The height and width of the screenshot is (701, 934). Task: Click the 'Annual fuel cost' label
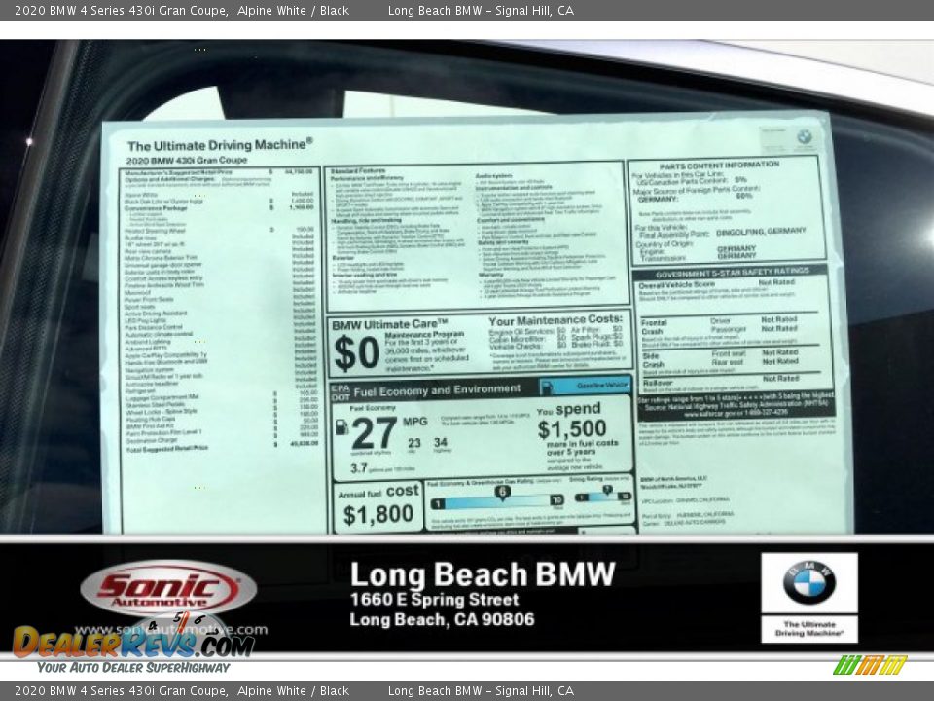point(378,492)
